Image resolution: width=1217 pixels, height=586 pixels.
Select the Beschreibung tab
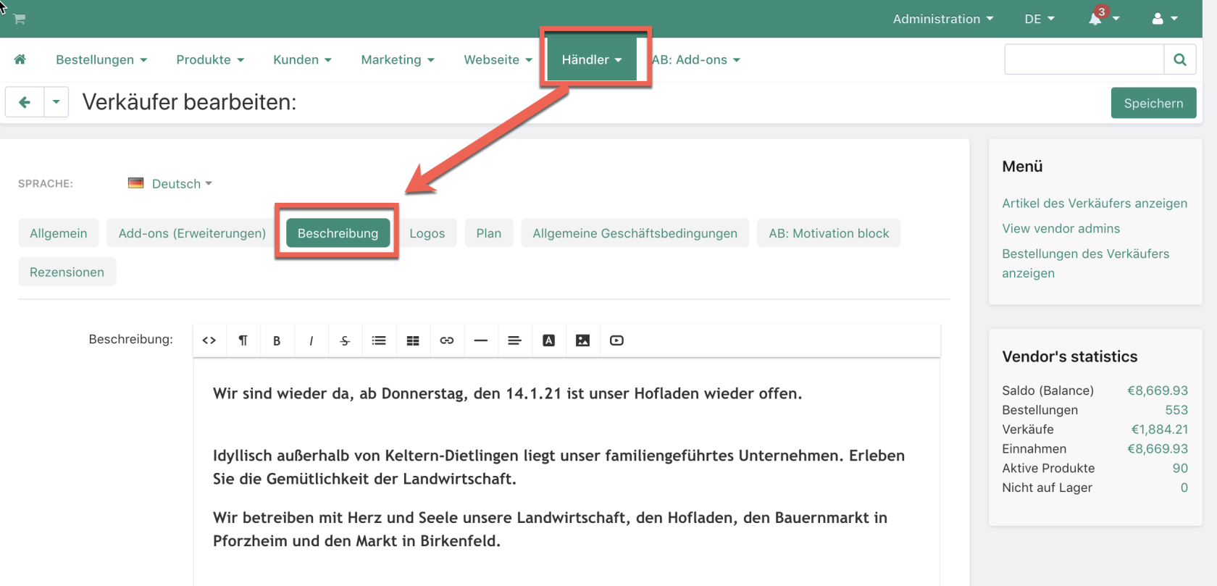point(338,233)
